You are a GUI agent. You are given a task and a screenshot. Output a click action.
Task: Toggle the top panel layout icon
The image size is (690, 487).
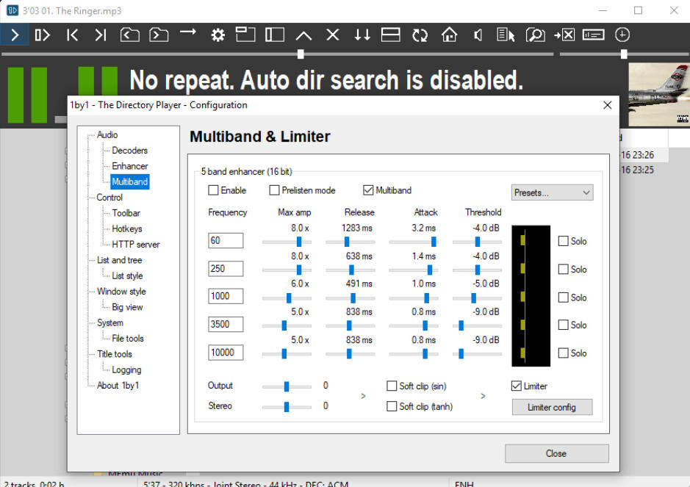245,35
